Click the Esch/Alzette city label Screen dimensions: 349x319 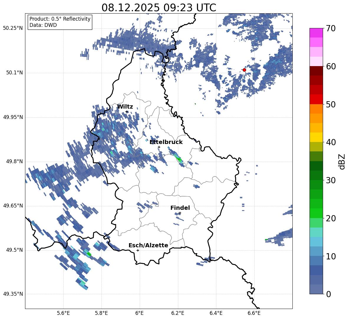point(148,245)
